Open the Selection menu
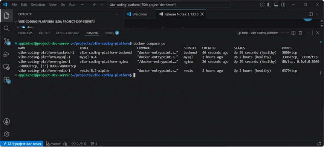324x147 pixels. [38, 5]
